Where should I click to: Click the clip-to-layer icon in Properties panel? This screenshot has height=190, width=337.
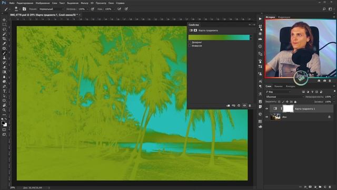228,106
